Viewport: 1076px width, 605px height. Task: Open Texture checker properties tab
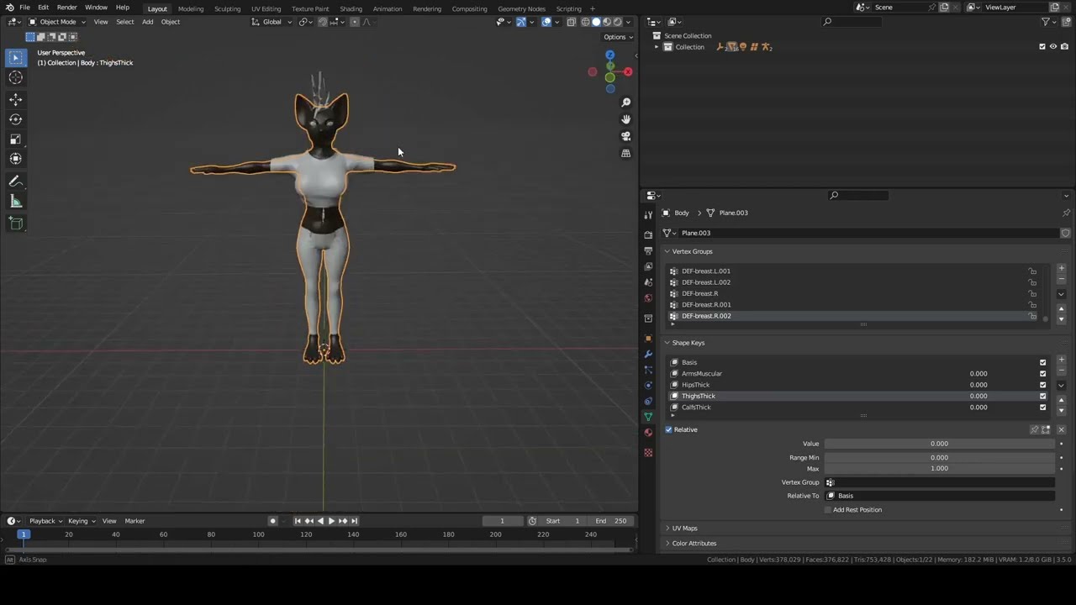pos(648,453)
